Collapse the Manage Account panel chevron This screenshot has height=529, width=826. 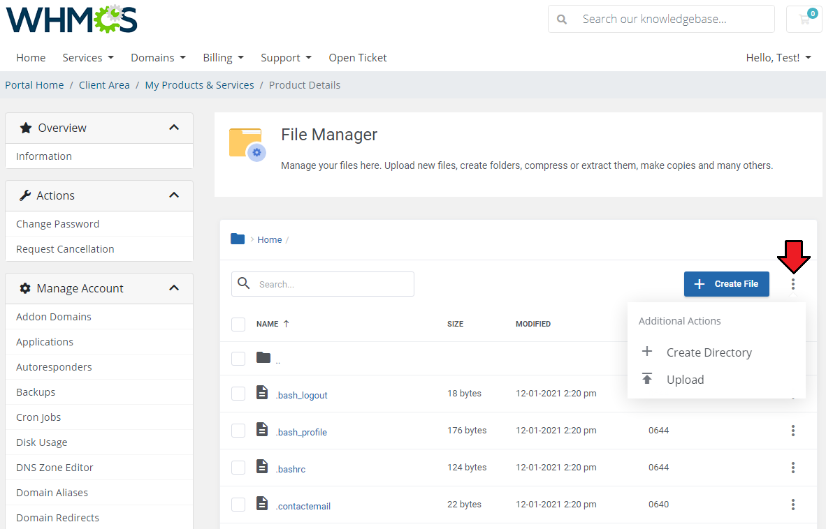point(174,288)
